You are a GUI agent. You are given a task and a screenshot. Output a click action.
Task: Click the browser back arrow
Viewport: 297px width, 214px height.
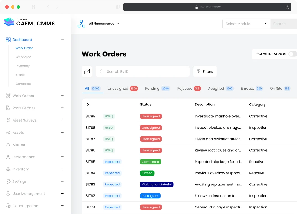coord(48,7)
